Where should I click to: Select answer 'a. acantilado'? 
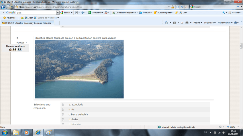pos(63,105)
